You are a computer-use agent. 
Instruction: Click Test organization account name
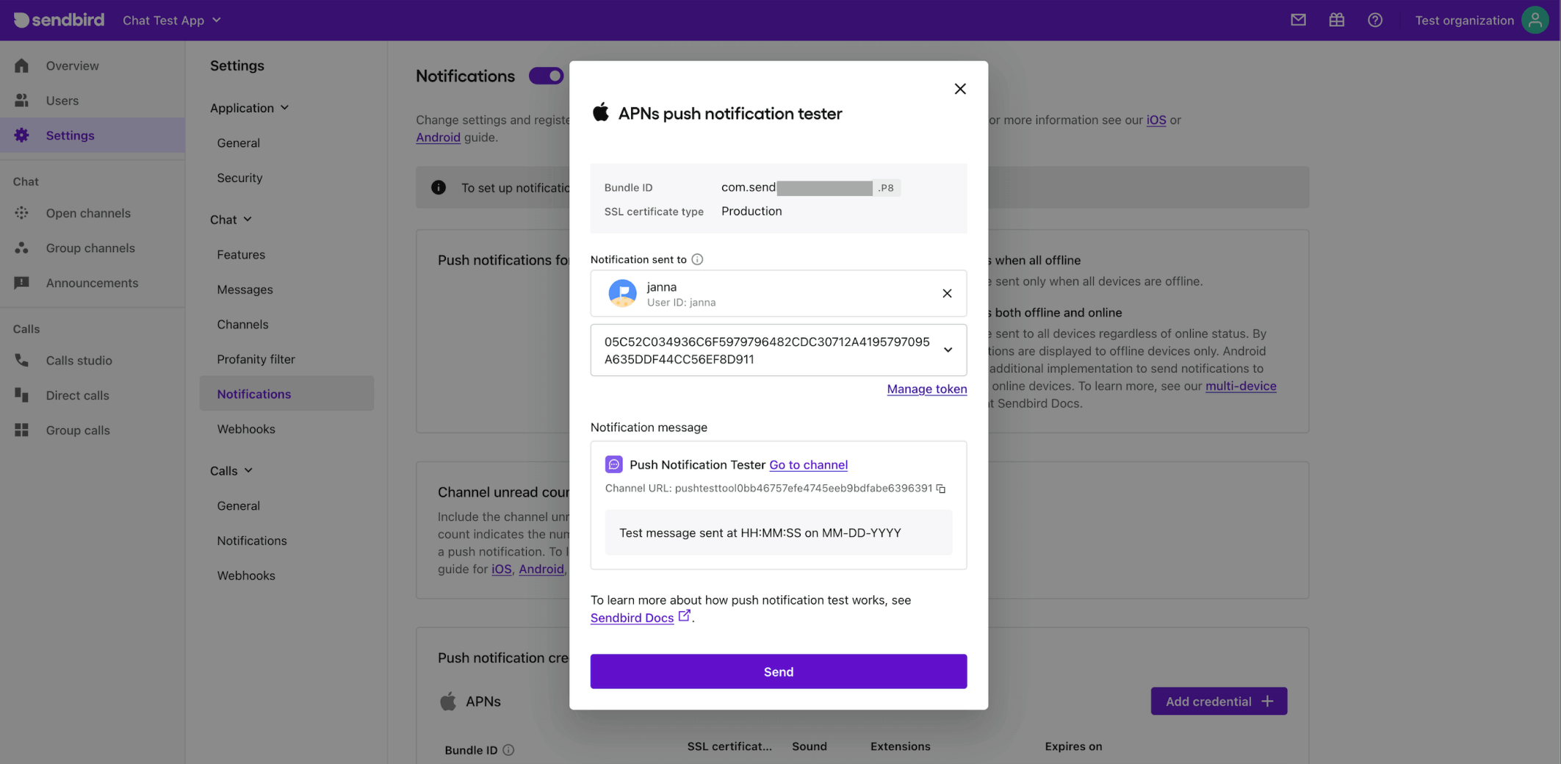click(1464, 20)
